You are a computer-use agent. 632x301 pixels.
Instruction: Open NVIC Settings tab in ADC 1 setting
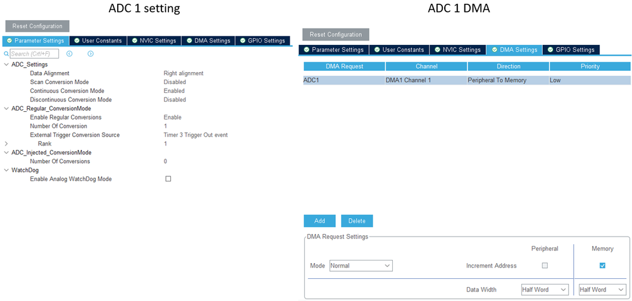click(x=154, y=40)
